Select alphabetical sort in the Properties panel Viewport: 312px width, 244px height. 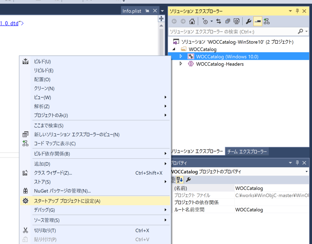180,180
